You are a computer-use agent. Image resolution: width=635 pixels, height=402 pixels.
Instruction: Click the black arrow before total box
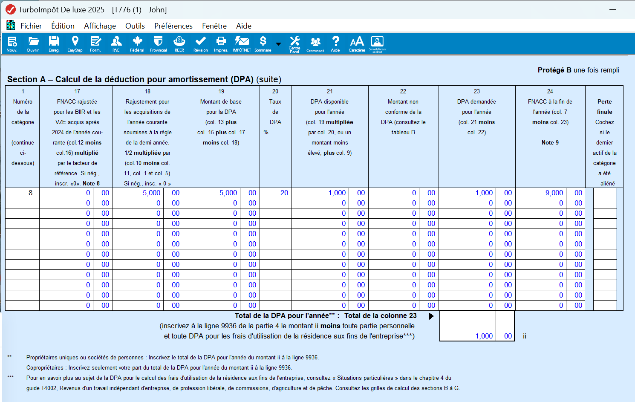(431, 316)
